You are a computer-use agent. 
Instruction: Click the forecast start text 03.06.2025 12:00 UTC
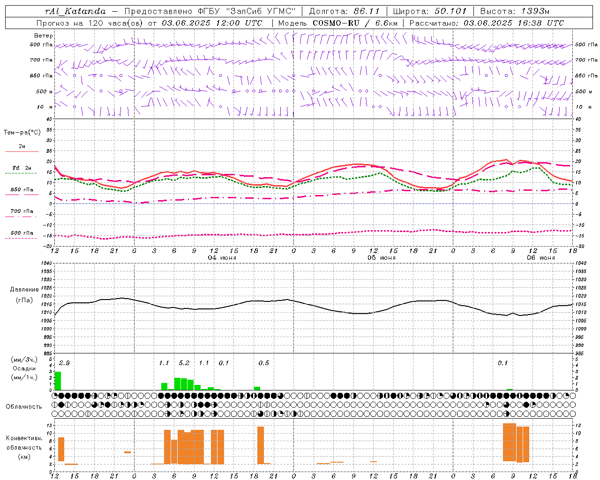(x=212, y=23)
